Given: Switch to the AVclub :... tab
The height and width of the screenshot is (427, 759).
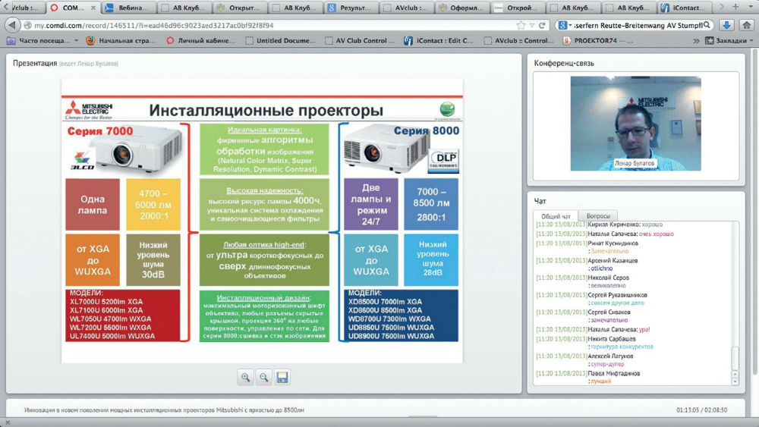Looking at the screenshot, I should (x=407, y=8).
